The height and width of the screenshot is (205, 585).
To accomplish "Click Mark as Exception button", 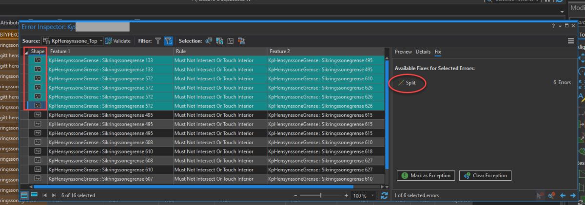I will point(426,175).
